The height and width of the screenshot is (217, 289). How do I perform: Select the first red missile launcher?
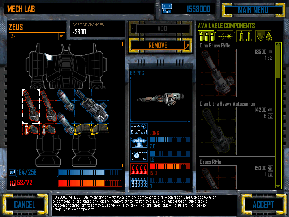tap(31, 129)
